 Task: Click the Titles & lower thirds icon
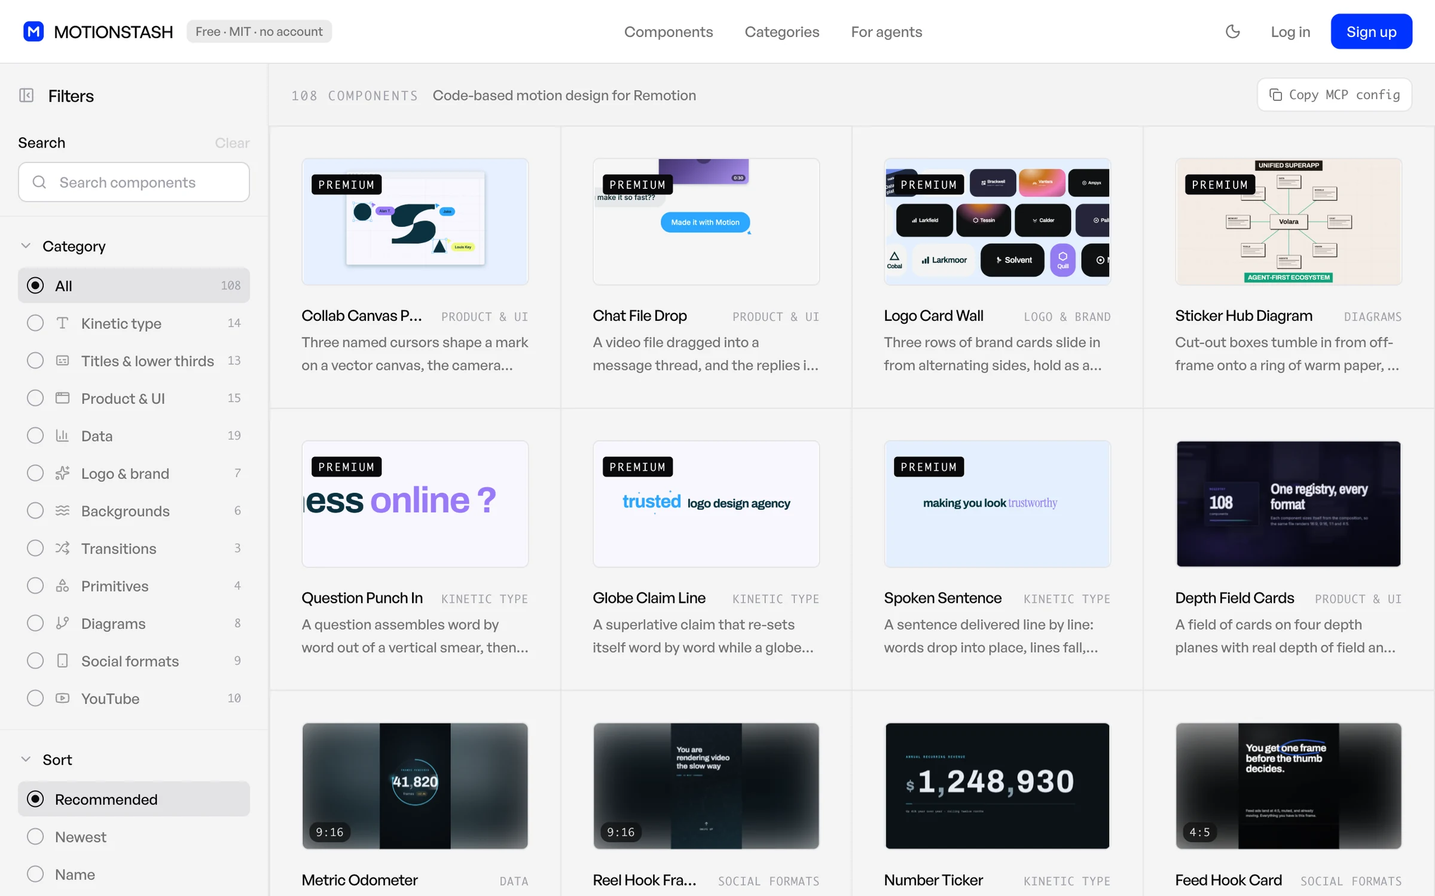click(x=62, y=361)
